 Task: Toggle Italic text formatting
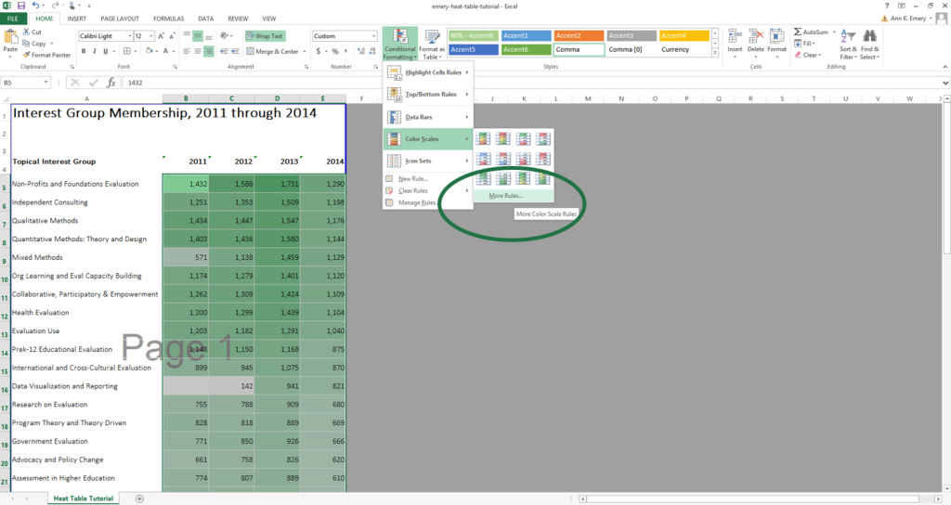[x=94, y=51]
